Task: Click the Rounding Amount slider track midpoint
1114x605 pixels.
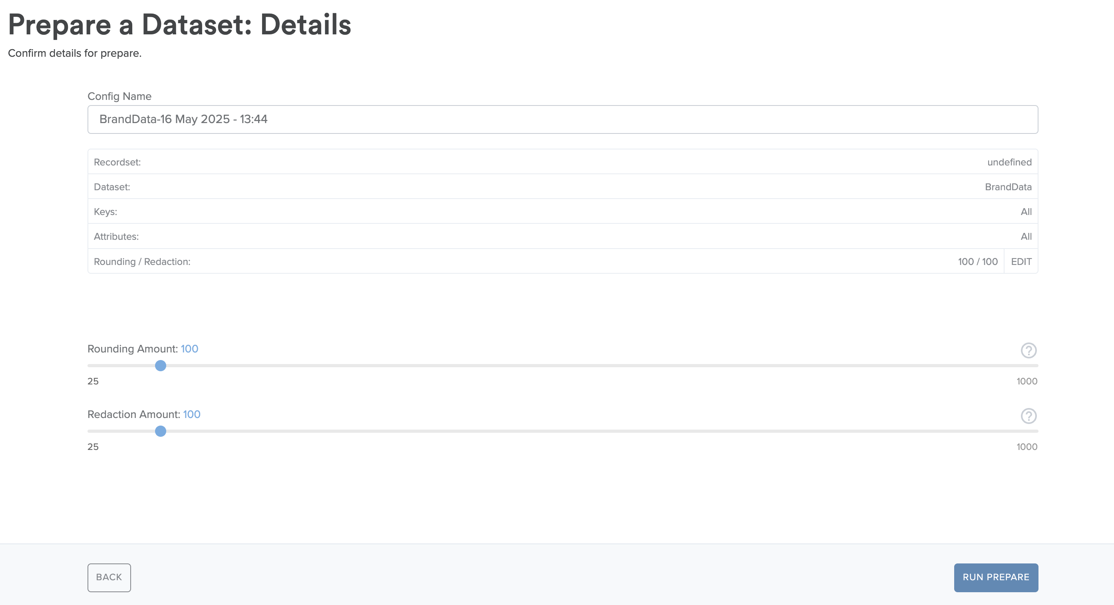Action: click(563, 366)
